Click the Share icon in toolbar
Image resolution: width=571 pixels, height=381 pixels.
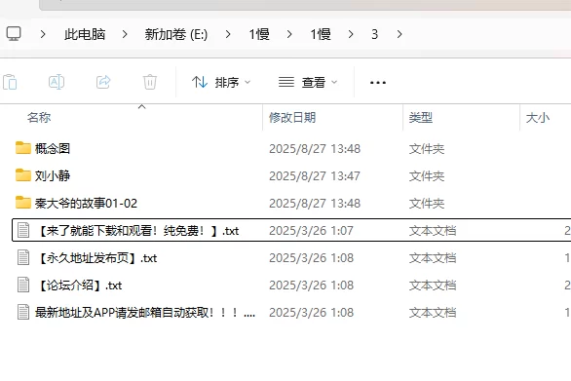pyautogui.click(x=103, y=82)
